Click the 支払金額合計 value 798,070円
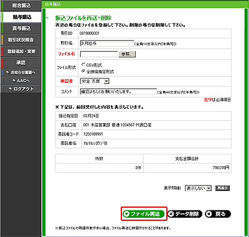249x237 pixels. pos(221,168)
